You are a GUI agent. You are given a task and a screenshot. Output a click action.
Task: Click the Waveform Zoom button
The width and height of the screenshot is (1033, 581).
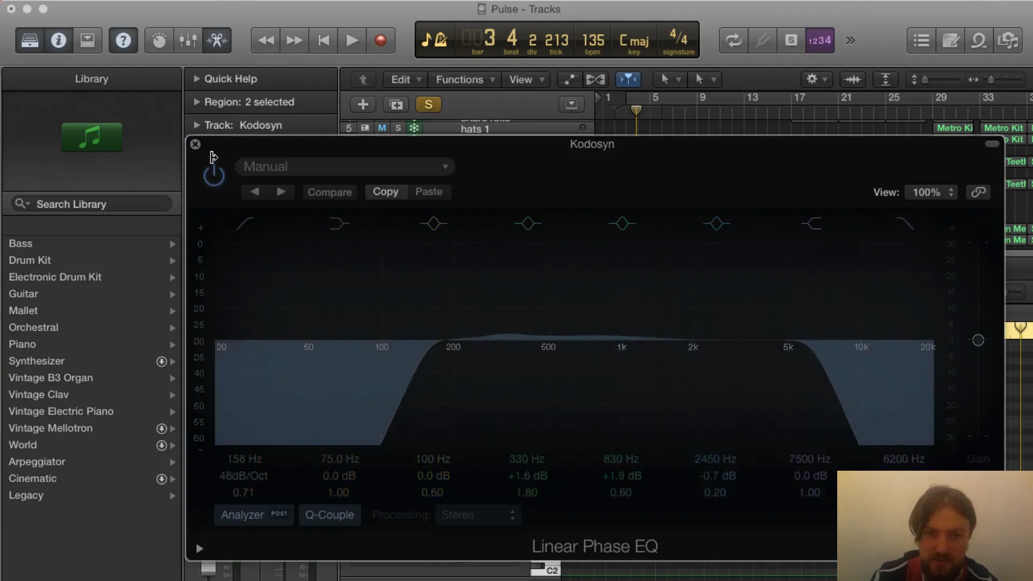(x=853, y=80)
